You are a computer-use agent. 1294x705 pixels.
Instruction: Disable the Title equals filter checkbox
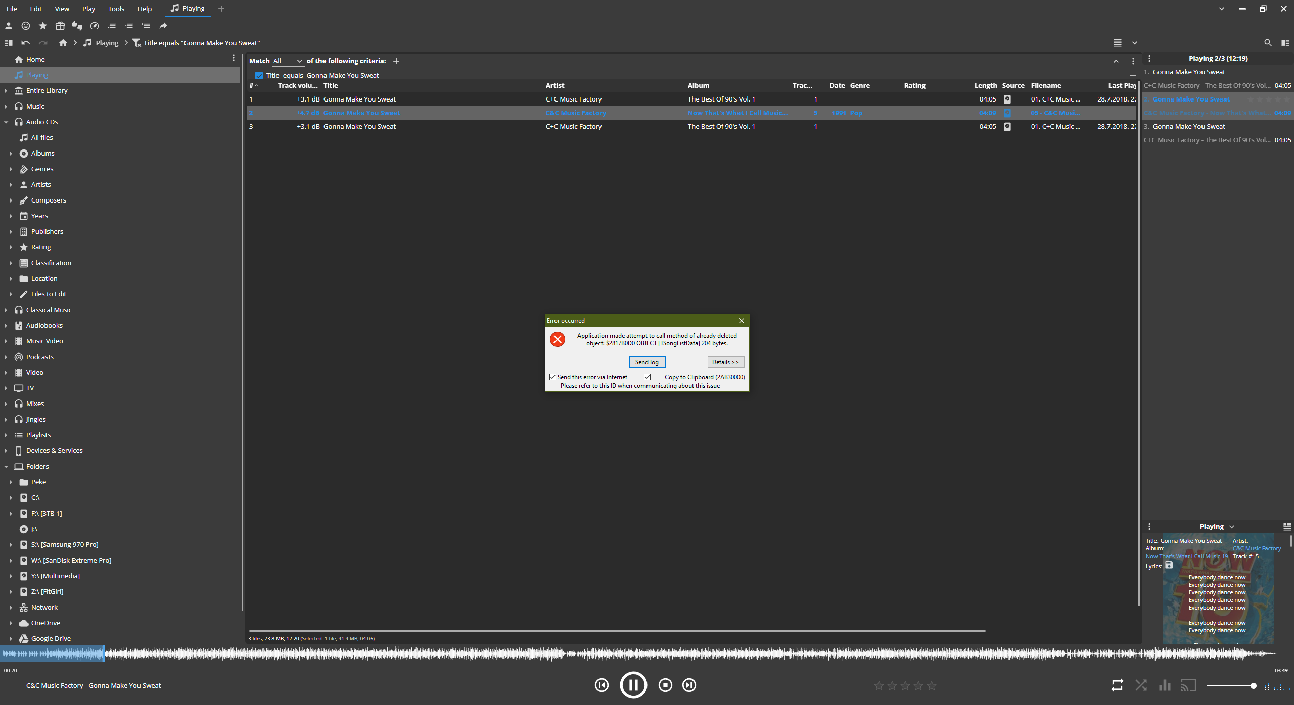(259, 75)
